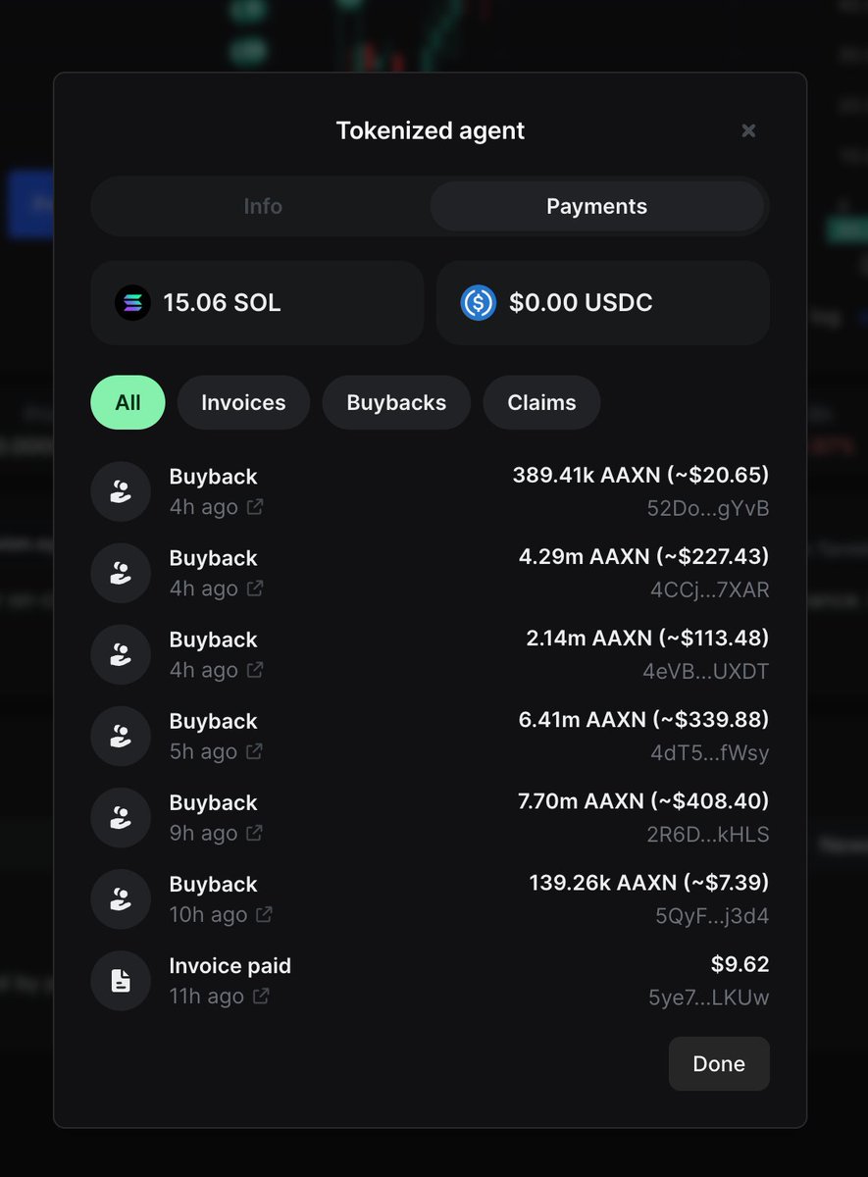Image resolution: width=868 pixels, height=1177 pixels.
Task: Click transaction hash 4CCj...7XAR
Action: click(x=710, y=589)
